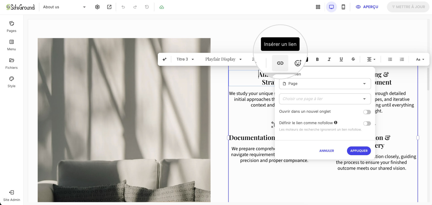Viewport: 432px width, 205px height.
Task: Open the About us page selector dropdown
Action: pos(64,7)
